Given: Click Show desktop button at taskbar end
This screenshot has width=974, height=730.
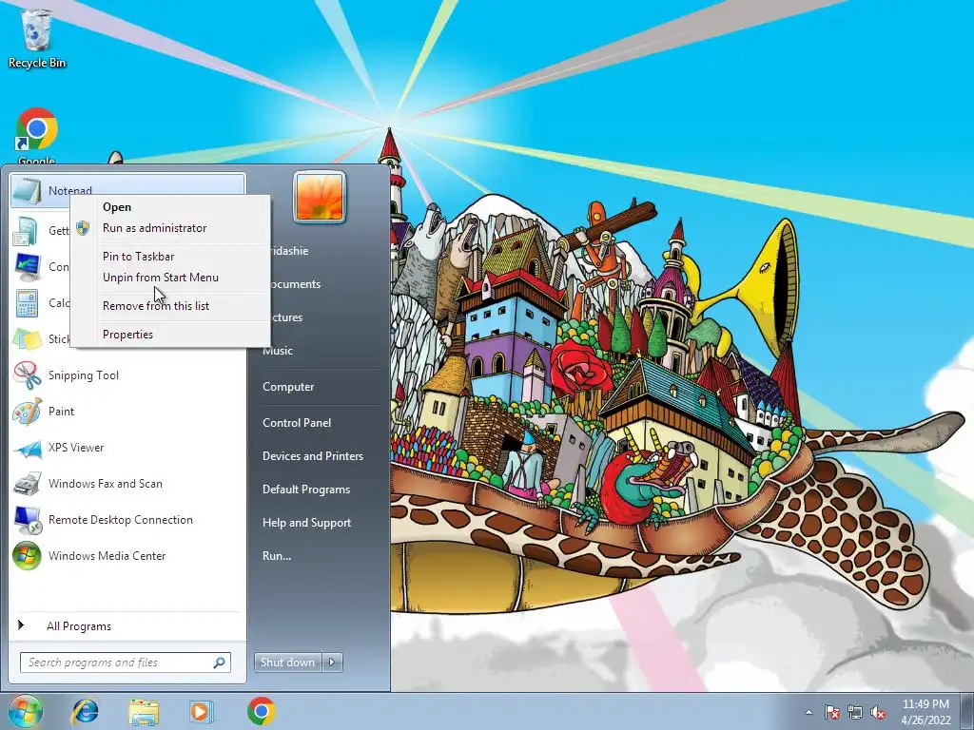Looking at the screenshot, I should [x=967, y=711].
